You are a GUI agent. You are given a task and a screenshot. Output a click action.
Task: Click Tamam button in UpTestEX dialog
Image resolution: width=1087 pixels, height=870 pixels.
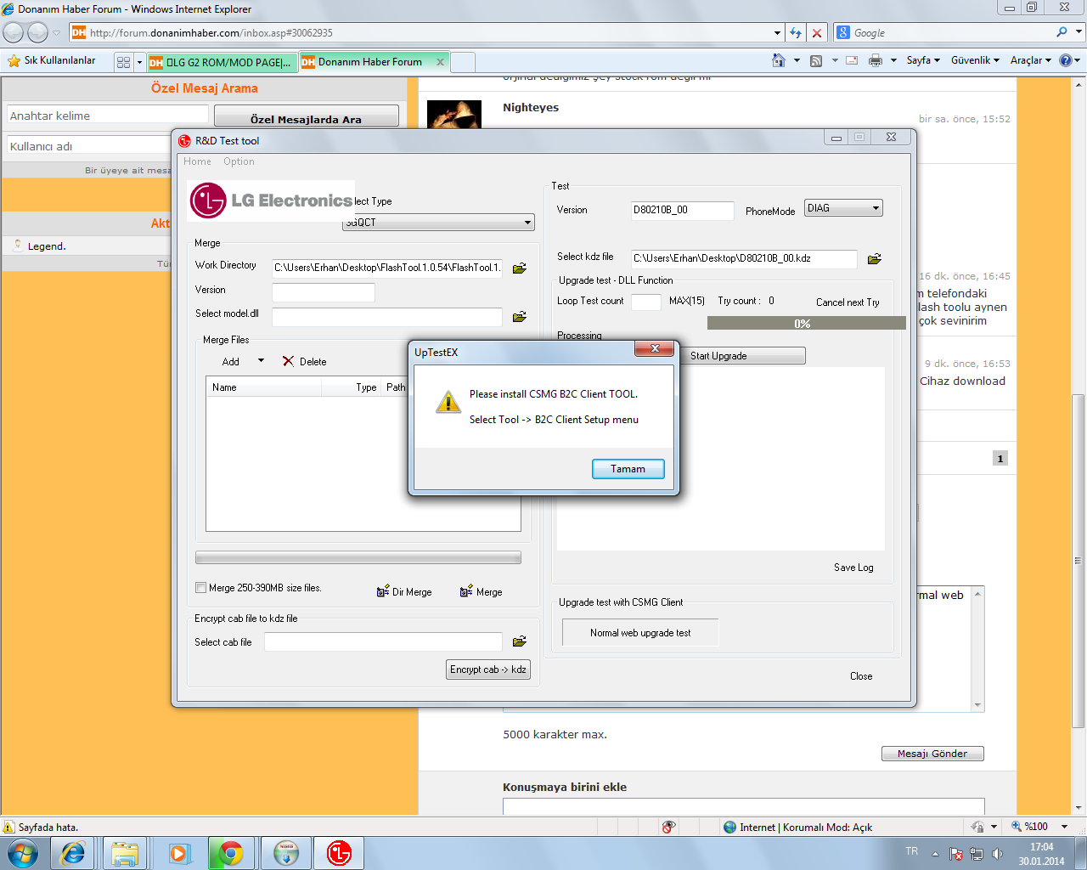coord(628,469)
